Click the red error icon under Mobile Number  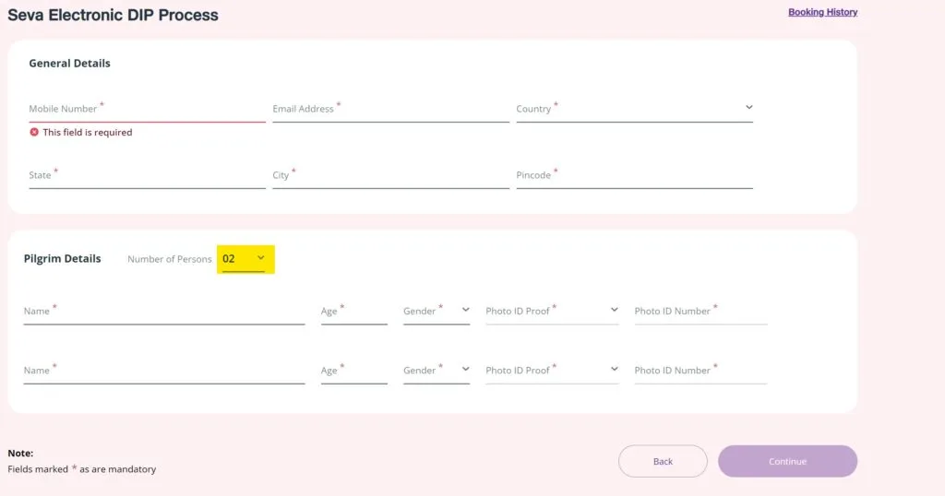(x=34, y=133)
